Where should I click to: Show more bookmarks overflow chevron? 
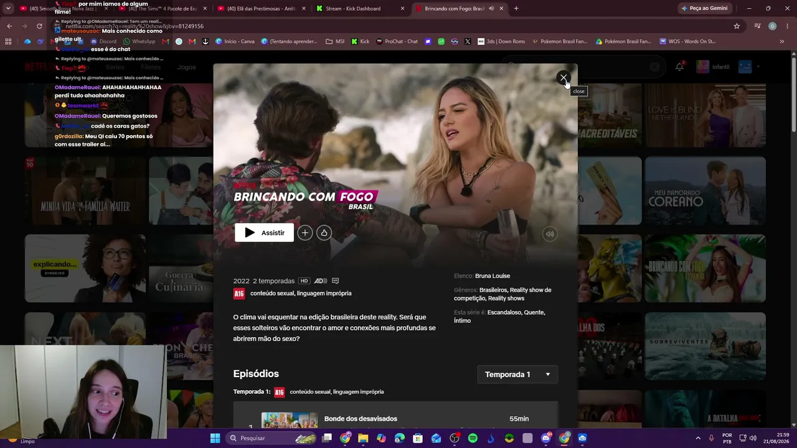click(782, 42)
